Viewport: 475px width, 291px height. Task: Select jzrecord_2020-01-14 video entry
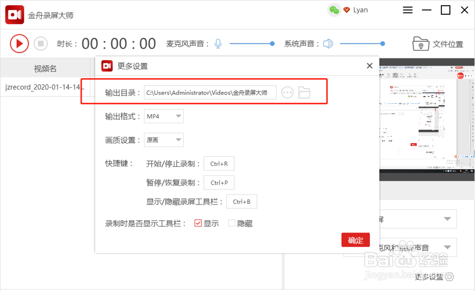point(45,87)
